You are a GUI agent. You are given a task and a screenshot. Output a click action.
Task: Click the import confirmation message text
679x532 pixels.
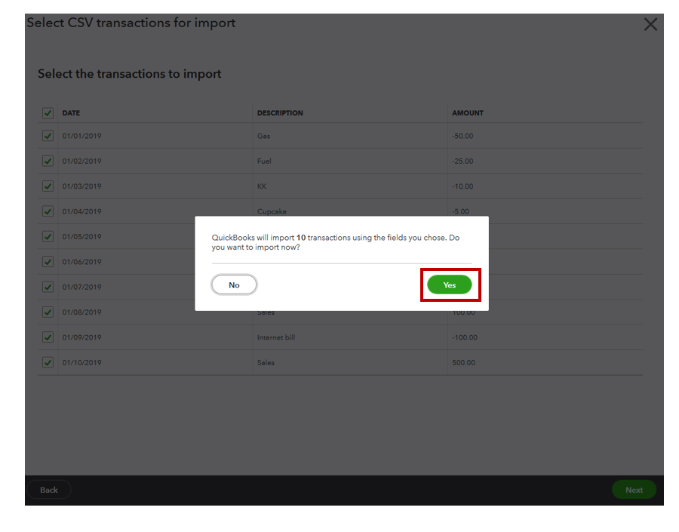335,242
